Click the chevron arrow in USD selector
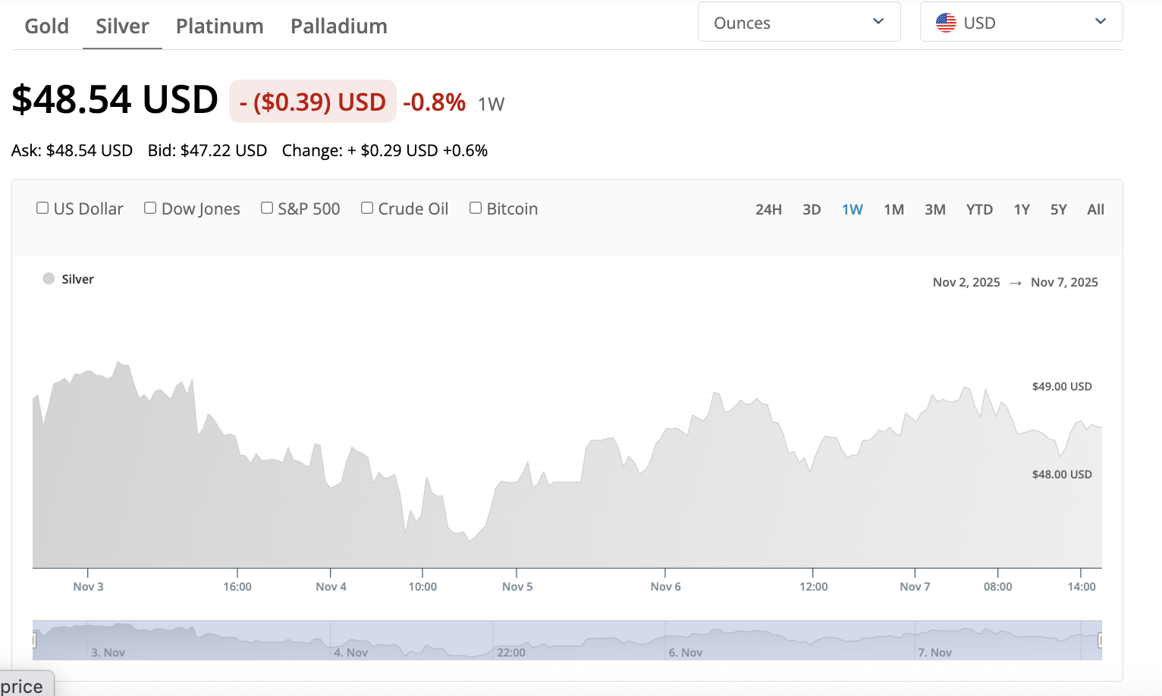 point(1101,21)
